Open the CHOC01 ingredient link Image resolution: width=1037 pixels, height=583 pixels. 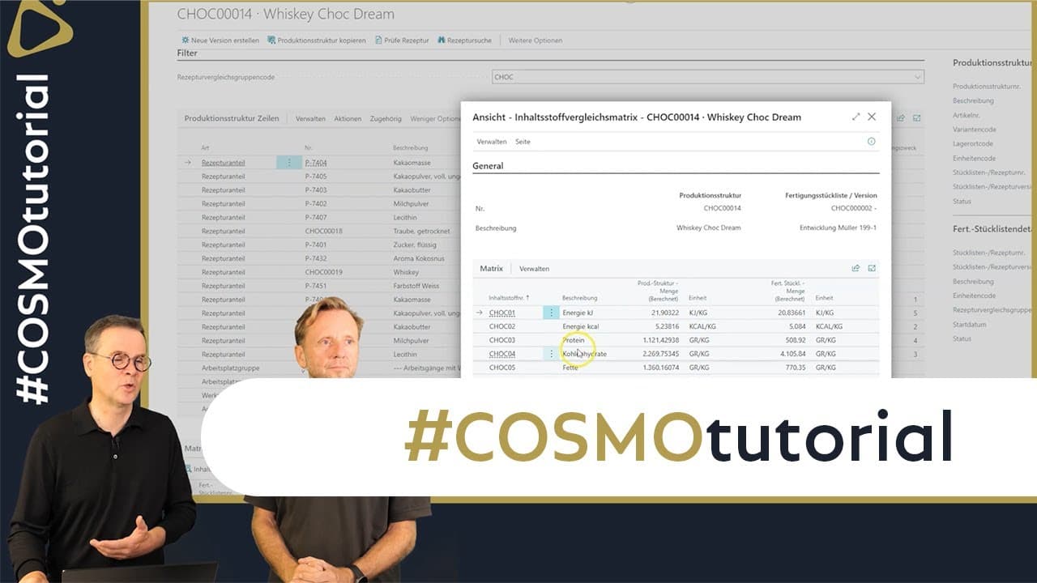(x=501, y=313)
